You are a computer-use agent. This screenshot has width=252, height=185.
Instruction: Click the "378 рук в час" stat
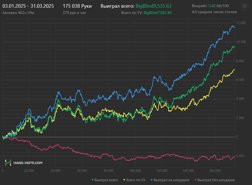74,13
